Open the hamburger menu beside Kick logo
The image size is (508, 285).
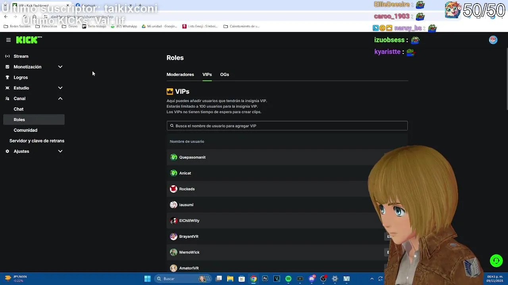[8, 40]
